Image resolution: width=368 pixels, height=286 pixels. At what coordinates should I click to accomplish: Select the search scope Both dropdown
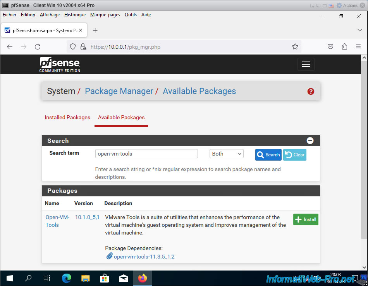pyautogui.click(x=227, y=154)
